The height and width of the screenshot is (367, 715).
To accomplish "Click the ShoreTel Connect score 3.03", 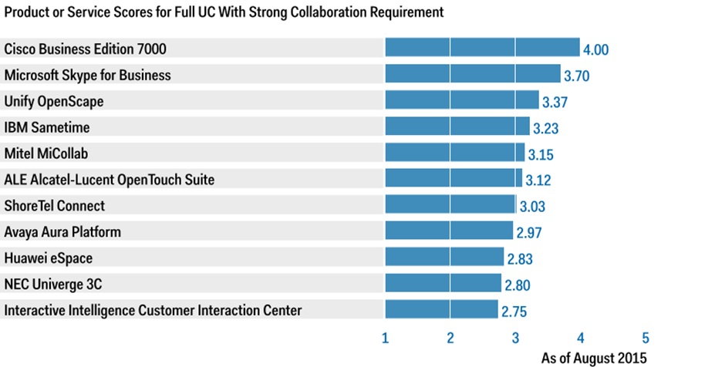I will pos(533,207).
